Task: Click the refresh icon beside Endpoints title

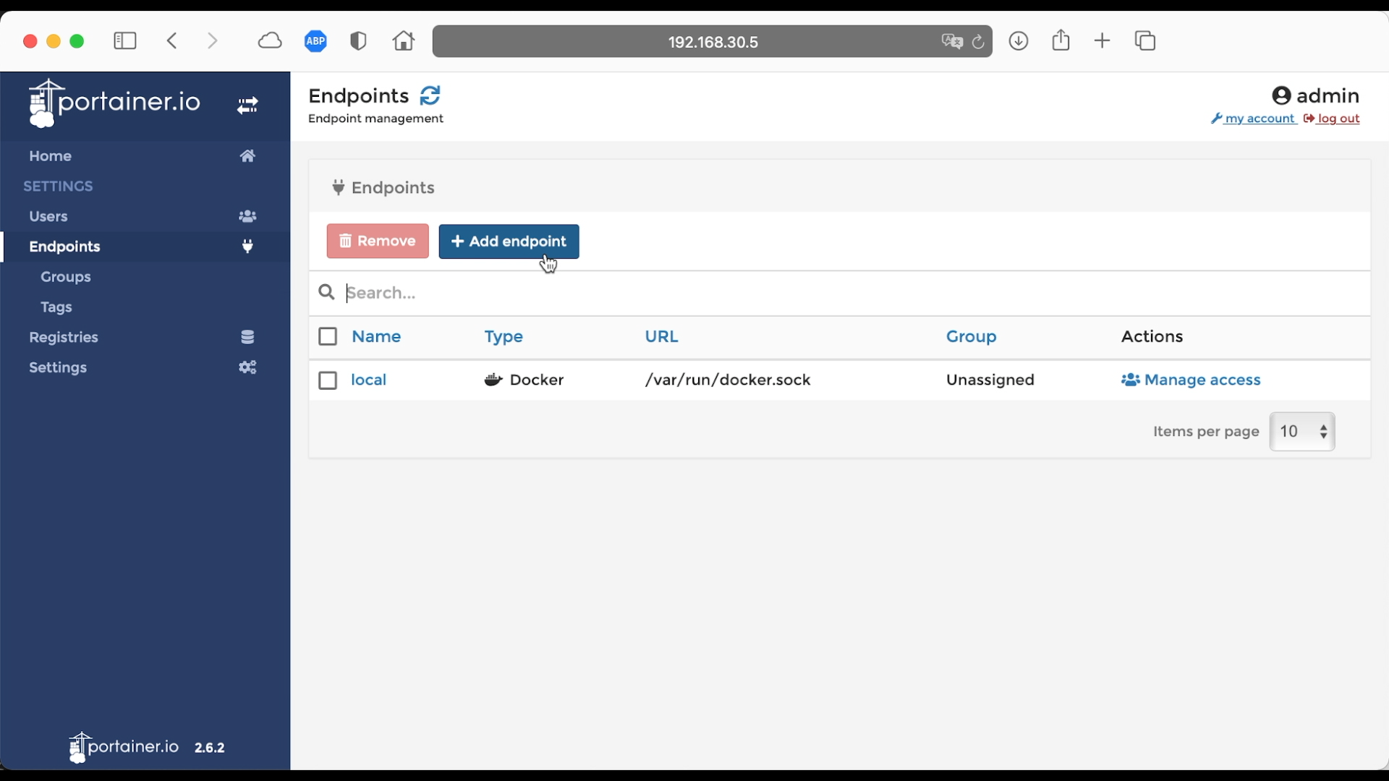Action: 430,95
